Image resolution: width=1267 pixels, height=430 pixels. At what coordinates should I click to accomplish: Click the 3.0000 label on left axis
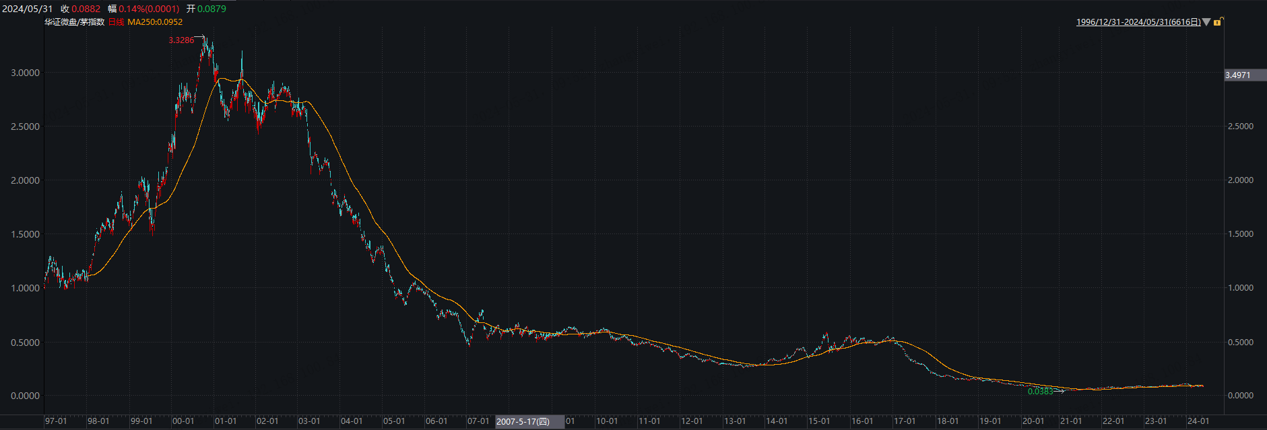(25, 73)
